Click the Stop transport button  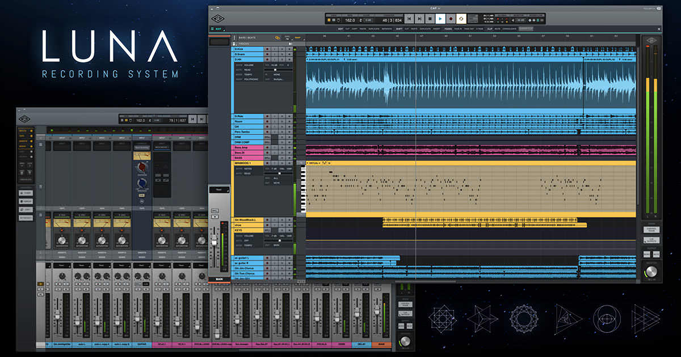430,19
